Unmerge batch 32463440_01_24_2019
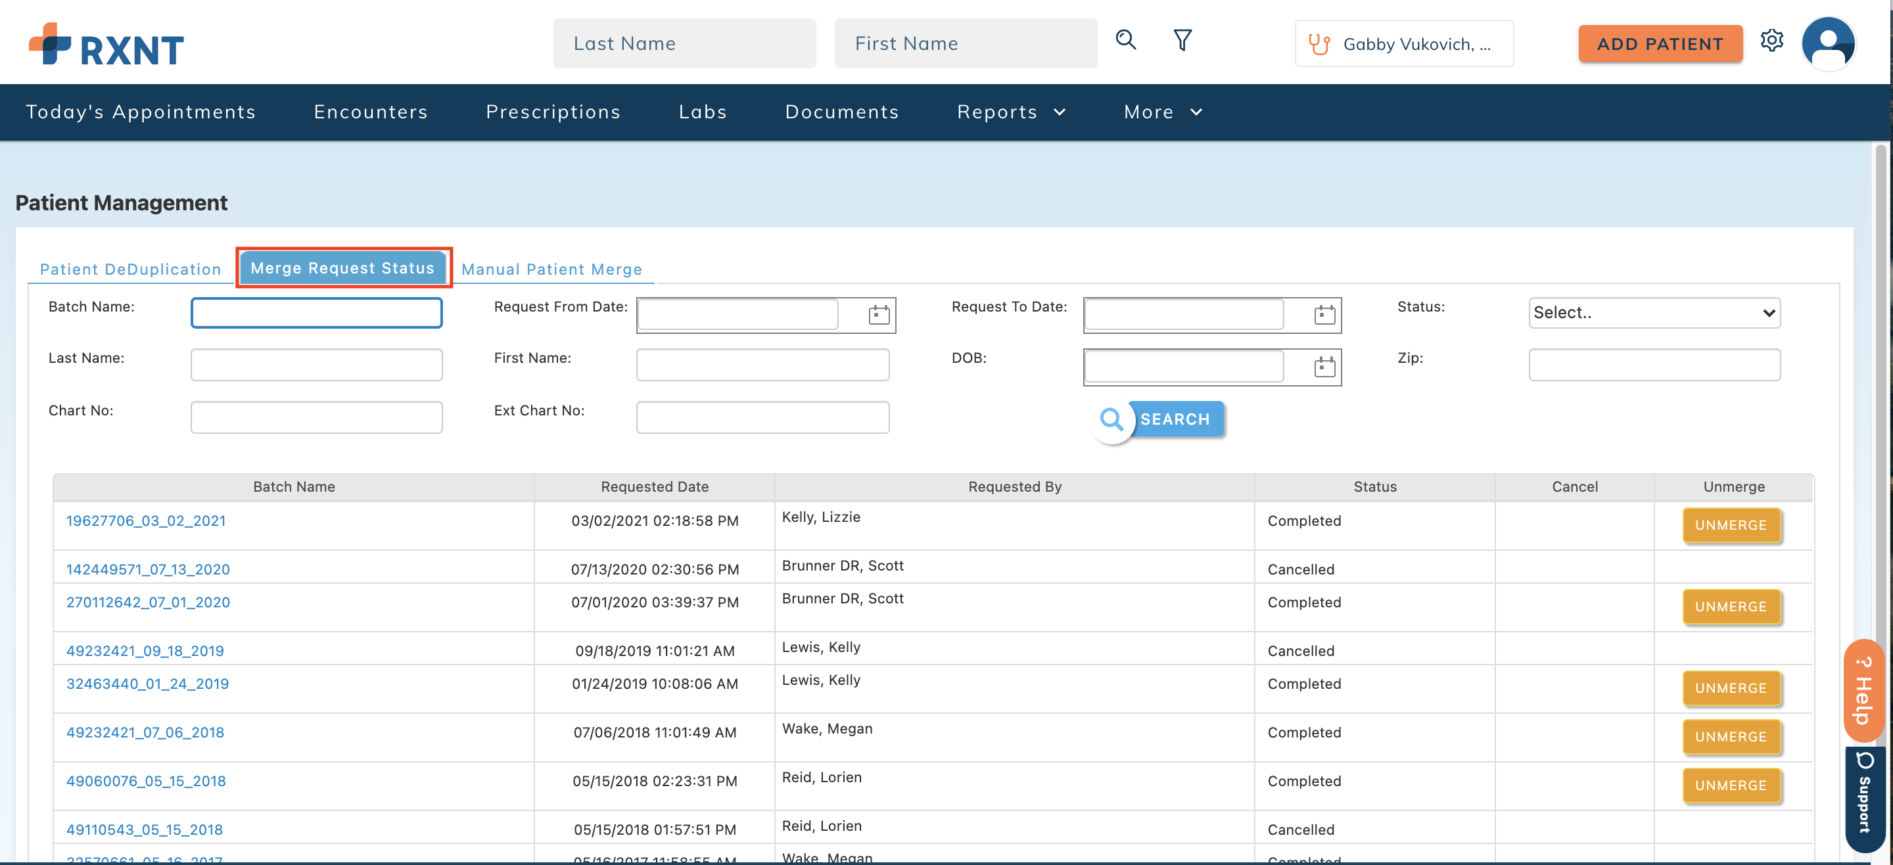1893x865 pixels. (1731, 688)
